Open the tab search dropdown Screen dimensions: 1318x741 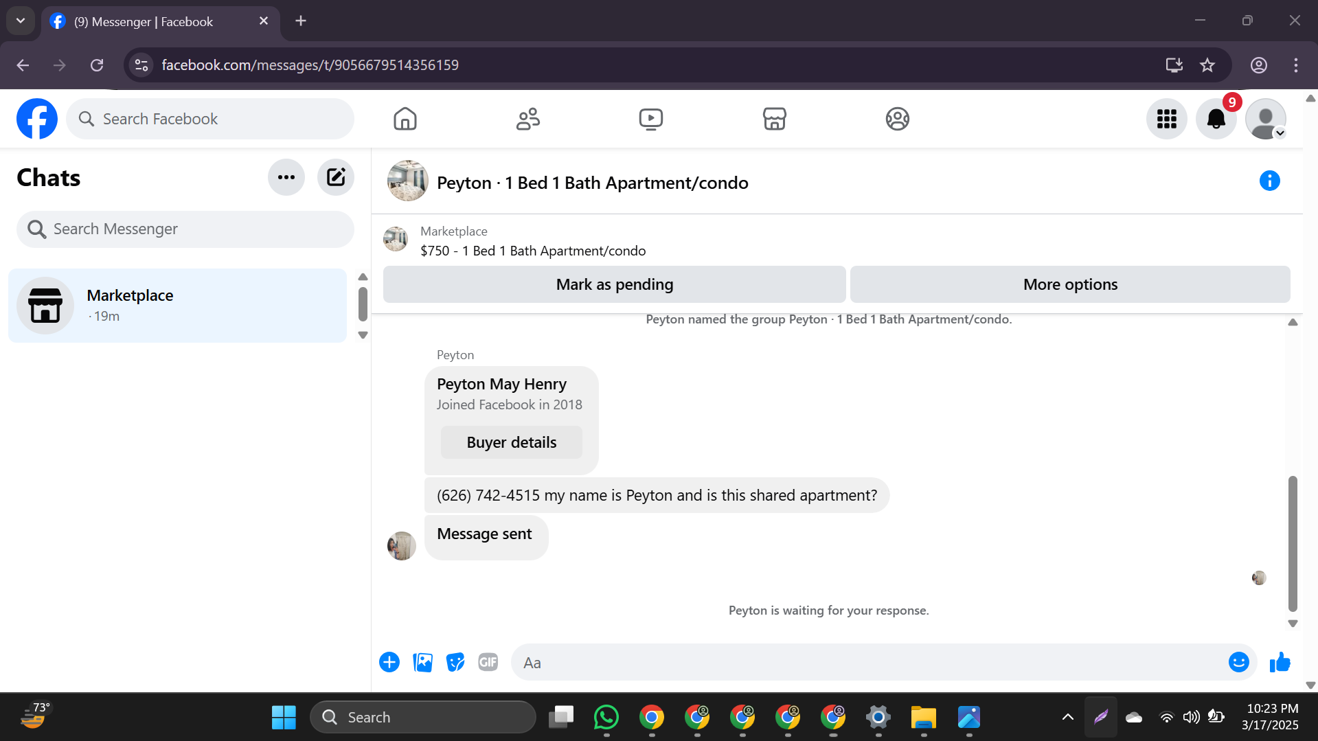click(21, 21)
